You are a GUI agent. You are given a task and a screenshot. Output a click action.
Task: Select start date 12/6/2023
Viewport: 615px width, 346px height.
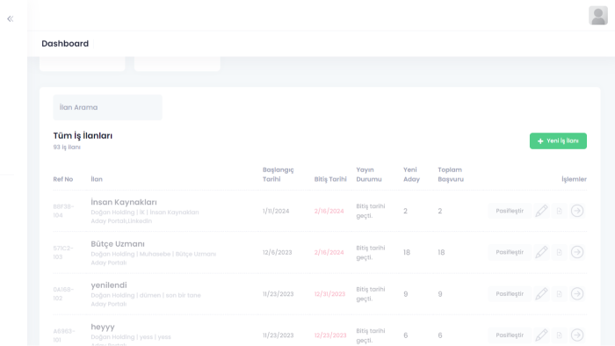278,252
